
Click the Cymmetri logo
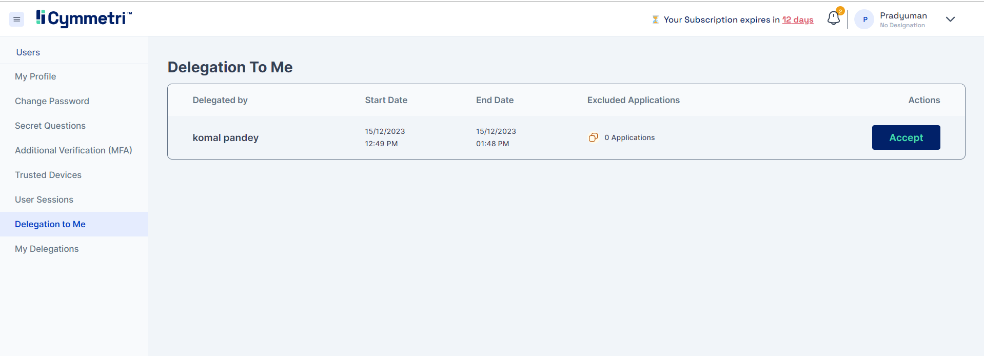(x=84, y=18)
